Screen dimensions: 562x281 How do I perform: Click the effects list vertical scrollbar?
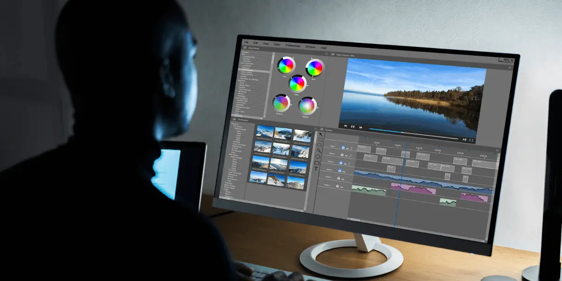tap(269, 84)
